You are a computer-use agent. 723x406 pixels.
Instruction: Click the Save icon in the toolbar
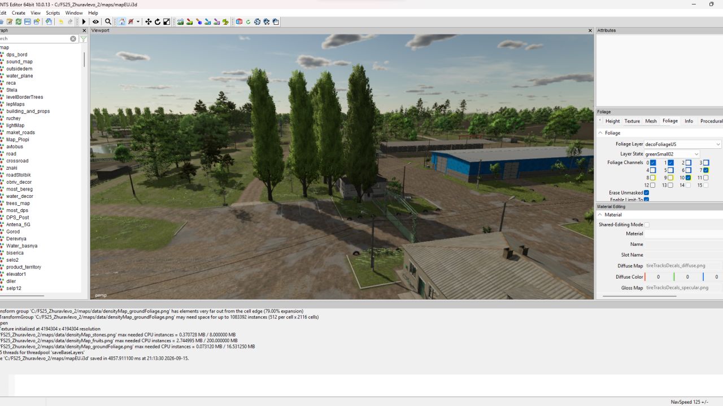point(27,22)
